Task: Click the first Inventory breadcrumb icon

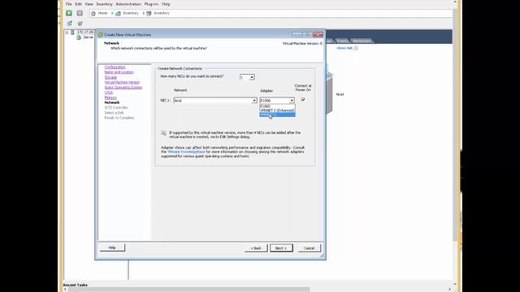Action: click(x=118, y=13)
